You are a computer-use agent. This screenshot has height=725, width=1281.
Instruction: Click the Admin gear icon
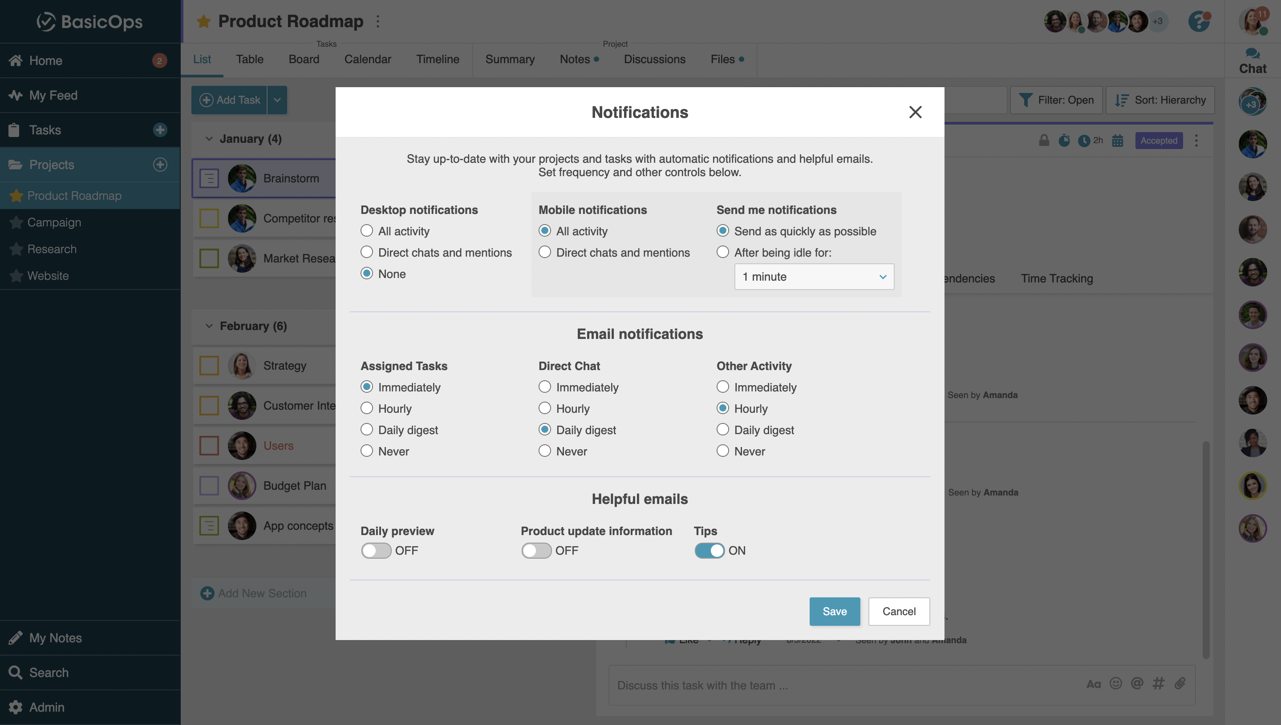[16, 707]
